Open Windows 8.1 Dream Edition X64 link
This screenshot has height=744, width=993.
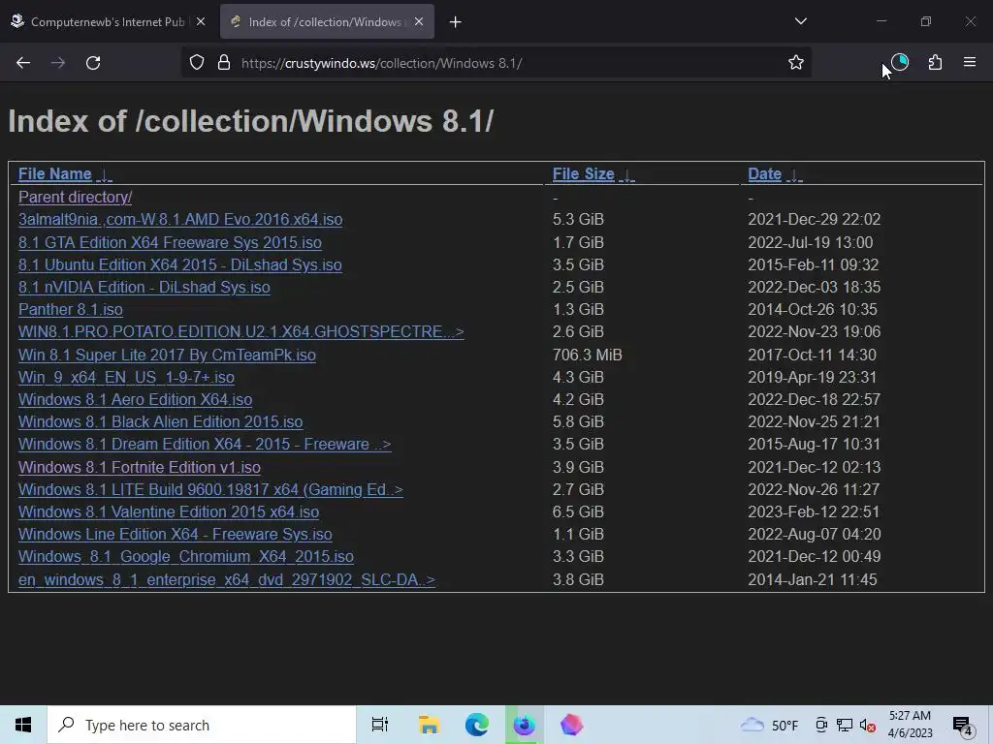click(205, 444)
